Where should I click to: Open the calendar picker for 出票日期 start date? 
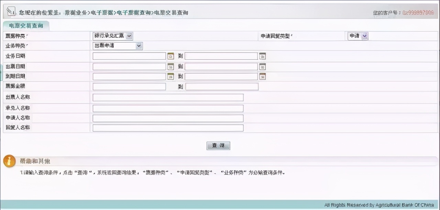(170, 66)
